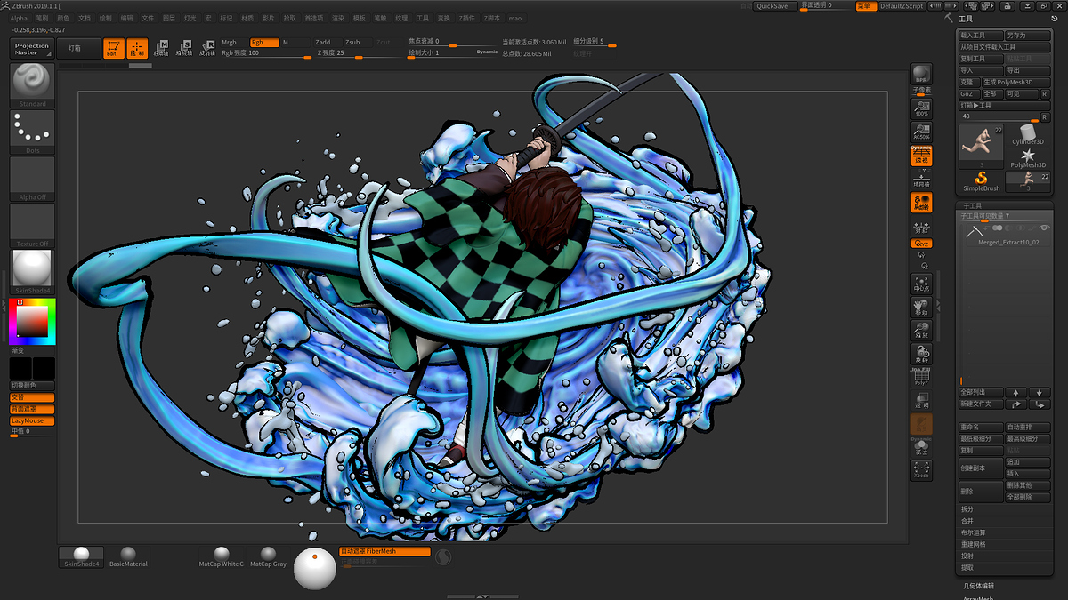
Task: Toggle the PolyF wireframe display icon
Action: click(921, 377)
